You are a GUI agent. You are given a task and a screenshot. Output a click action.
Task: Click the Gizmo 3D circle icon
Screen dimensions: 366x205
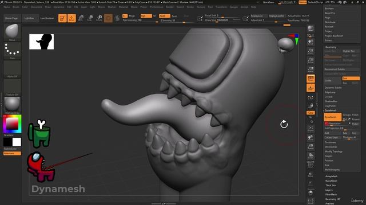[x=108, y=18]
